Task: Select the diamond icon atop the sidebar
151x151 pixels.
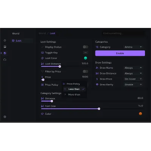Action: [x=5, y=40]
